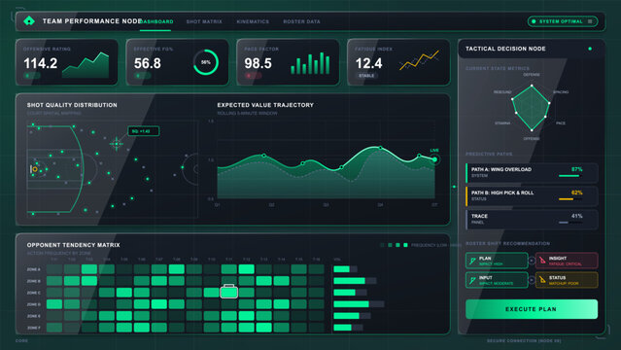Select the Input Impact Moderate card
621x350 pixels.
(x=497, y=280)
